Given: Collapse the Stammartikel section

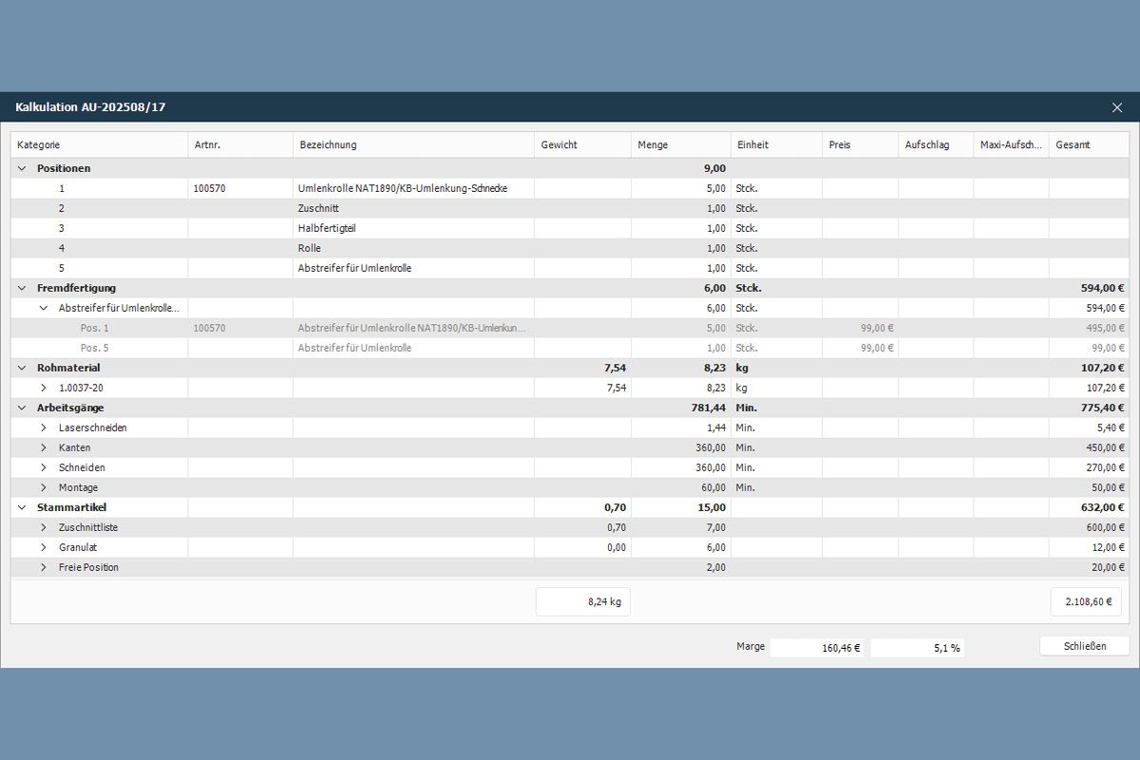Looking at the screenshot, I should pyautogui.click(x=22, y=507).
